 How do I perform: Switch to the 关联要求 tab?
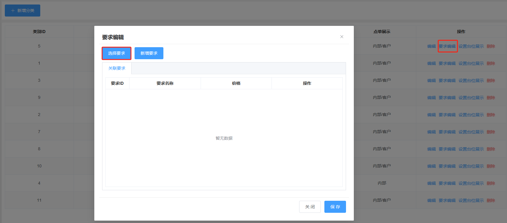[x=117, y=68]
